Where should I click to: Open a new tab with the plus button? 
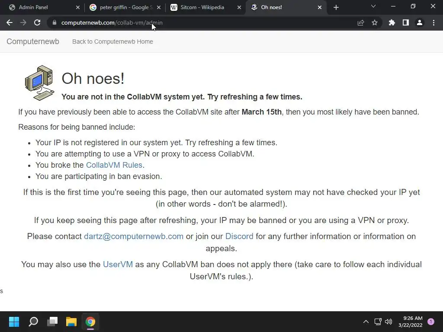point(336,7)
